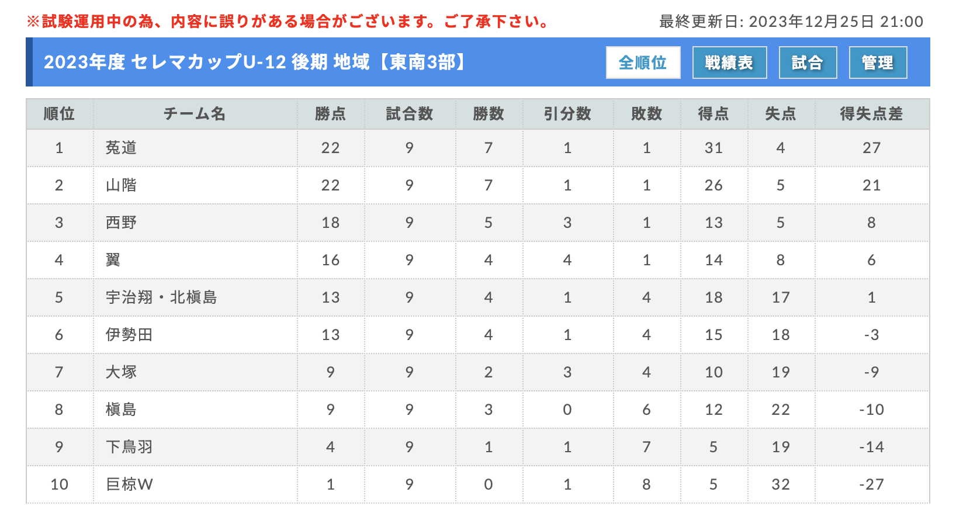Select the 引分数 column header
Viewport: 956px width, 520px height.
pyautogui.click(x=567, y=114)
